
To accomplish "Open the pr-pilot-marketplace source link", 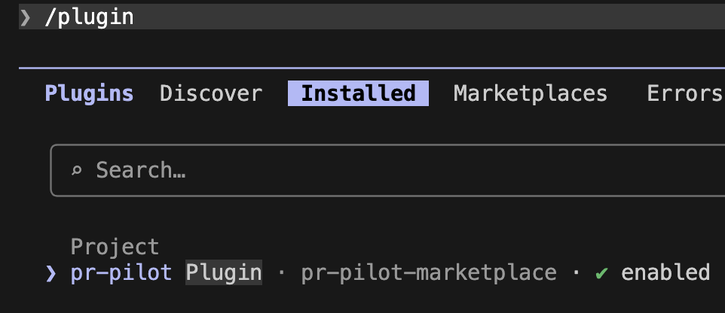I will point(429,272).
